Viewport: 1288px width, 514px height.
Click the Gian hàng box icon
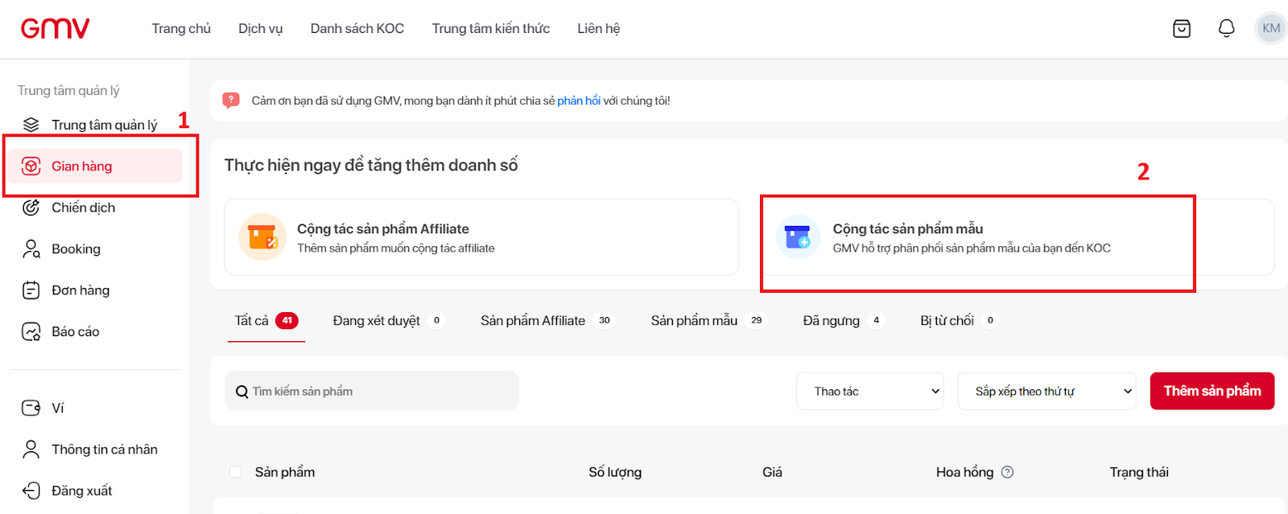tap(31, 167)
